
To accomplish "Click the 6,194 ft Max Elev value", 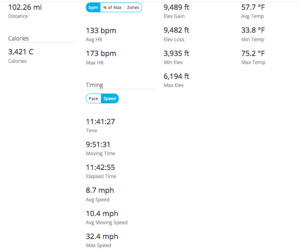I will point(176,76).
